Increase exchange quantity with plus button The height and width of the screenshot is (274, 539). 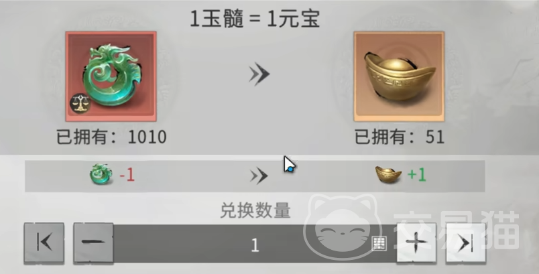coord(416,243)
